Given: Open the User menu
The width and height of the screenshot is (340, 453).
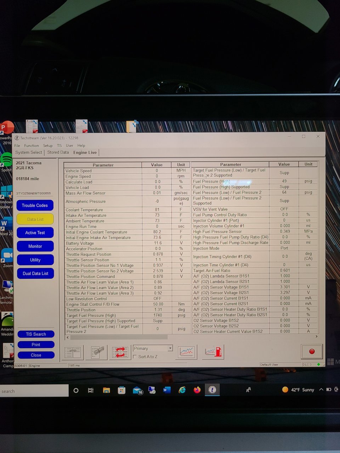Looking at the screenshot, I should (69, 145).
